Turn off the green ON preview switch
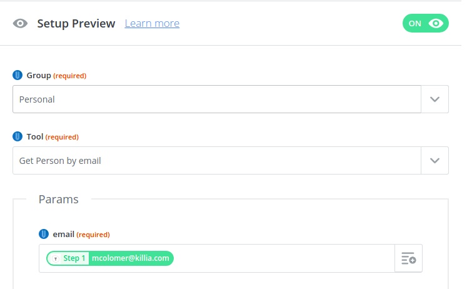Viewport: 467px width, 289px height. [x=425, y=23]
